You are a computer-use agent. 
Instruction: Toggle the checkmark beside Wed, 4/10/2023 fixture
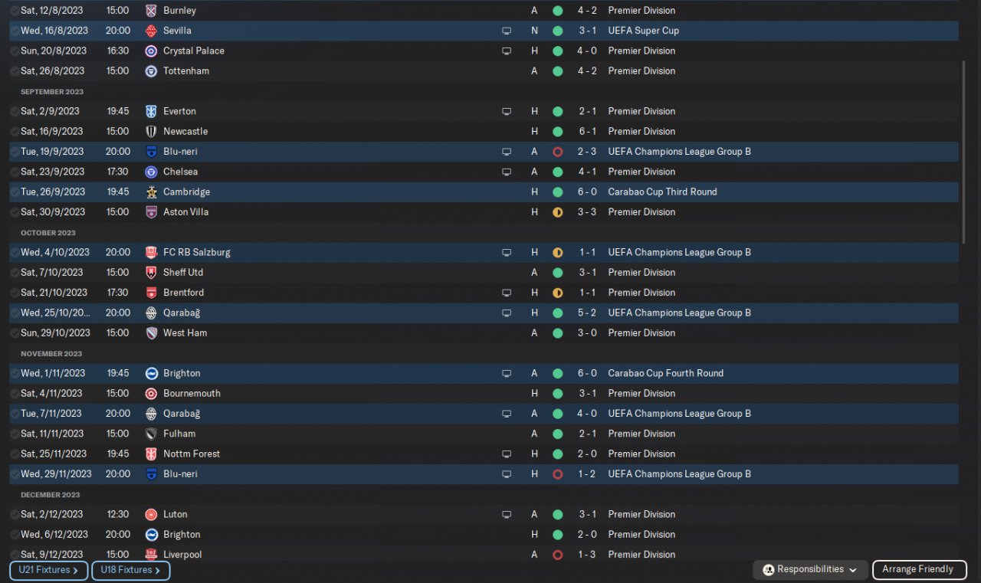pos(15,252)
